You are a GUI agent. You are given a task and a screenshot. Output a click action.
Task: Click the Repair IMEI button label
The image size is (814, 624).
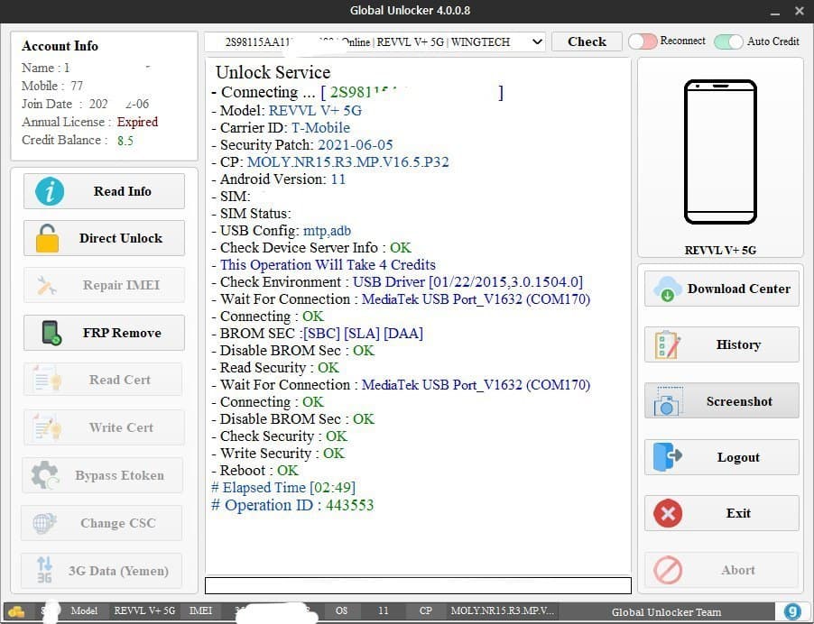point(121,285)
